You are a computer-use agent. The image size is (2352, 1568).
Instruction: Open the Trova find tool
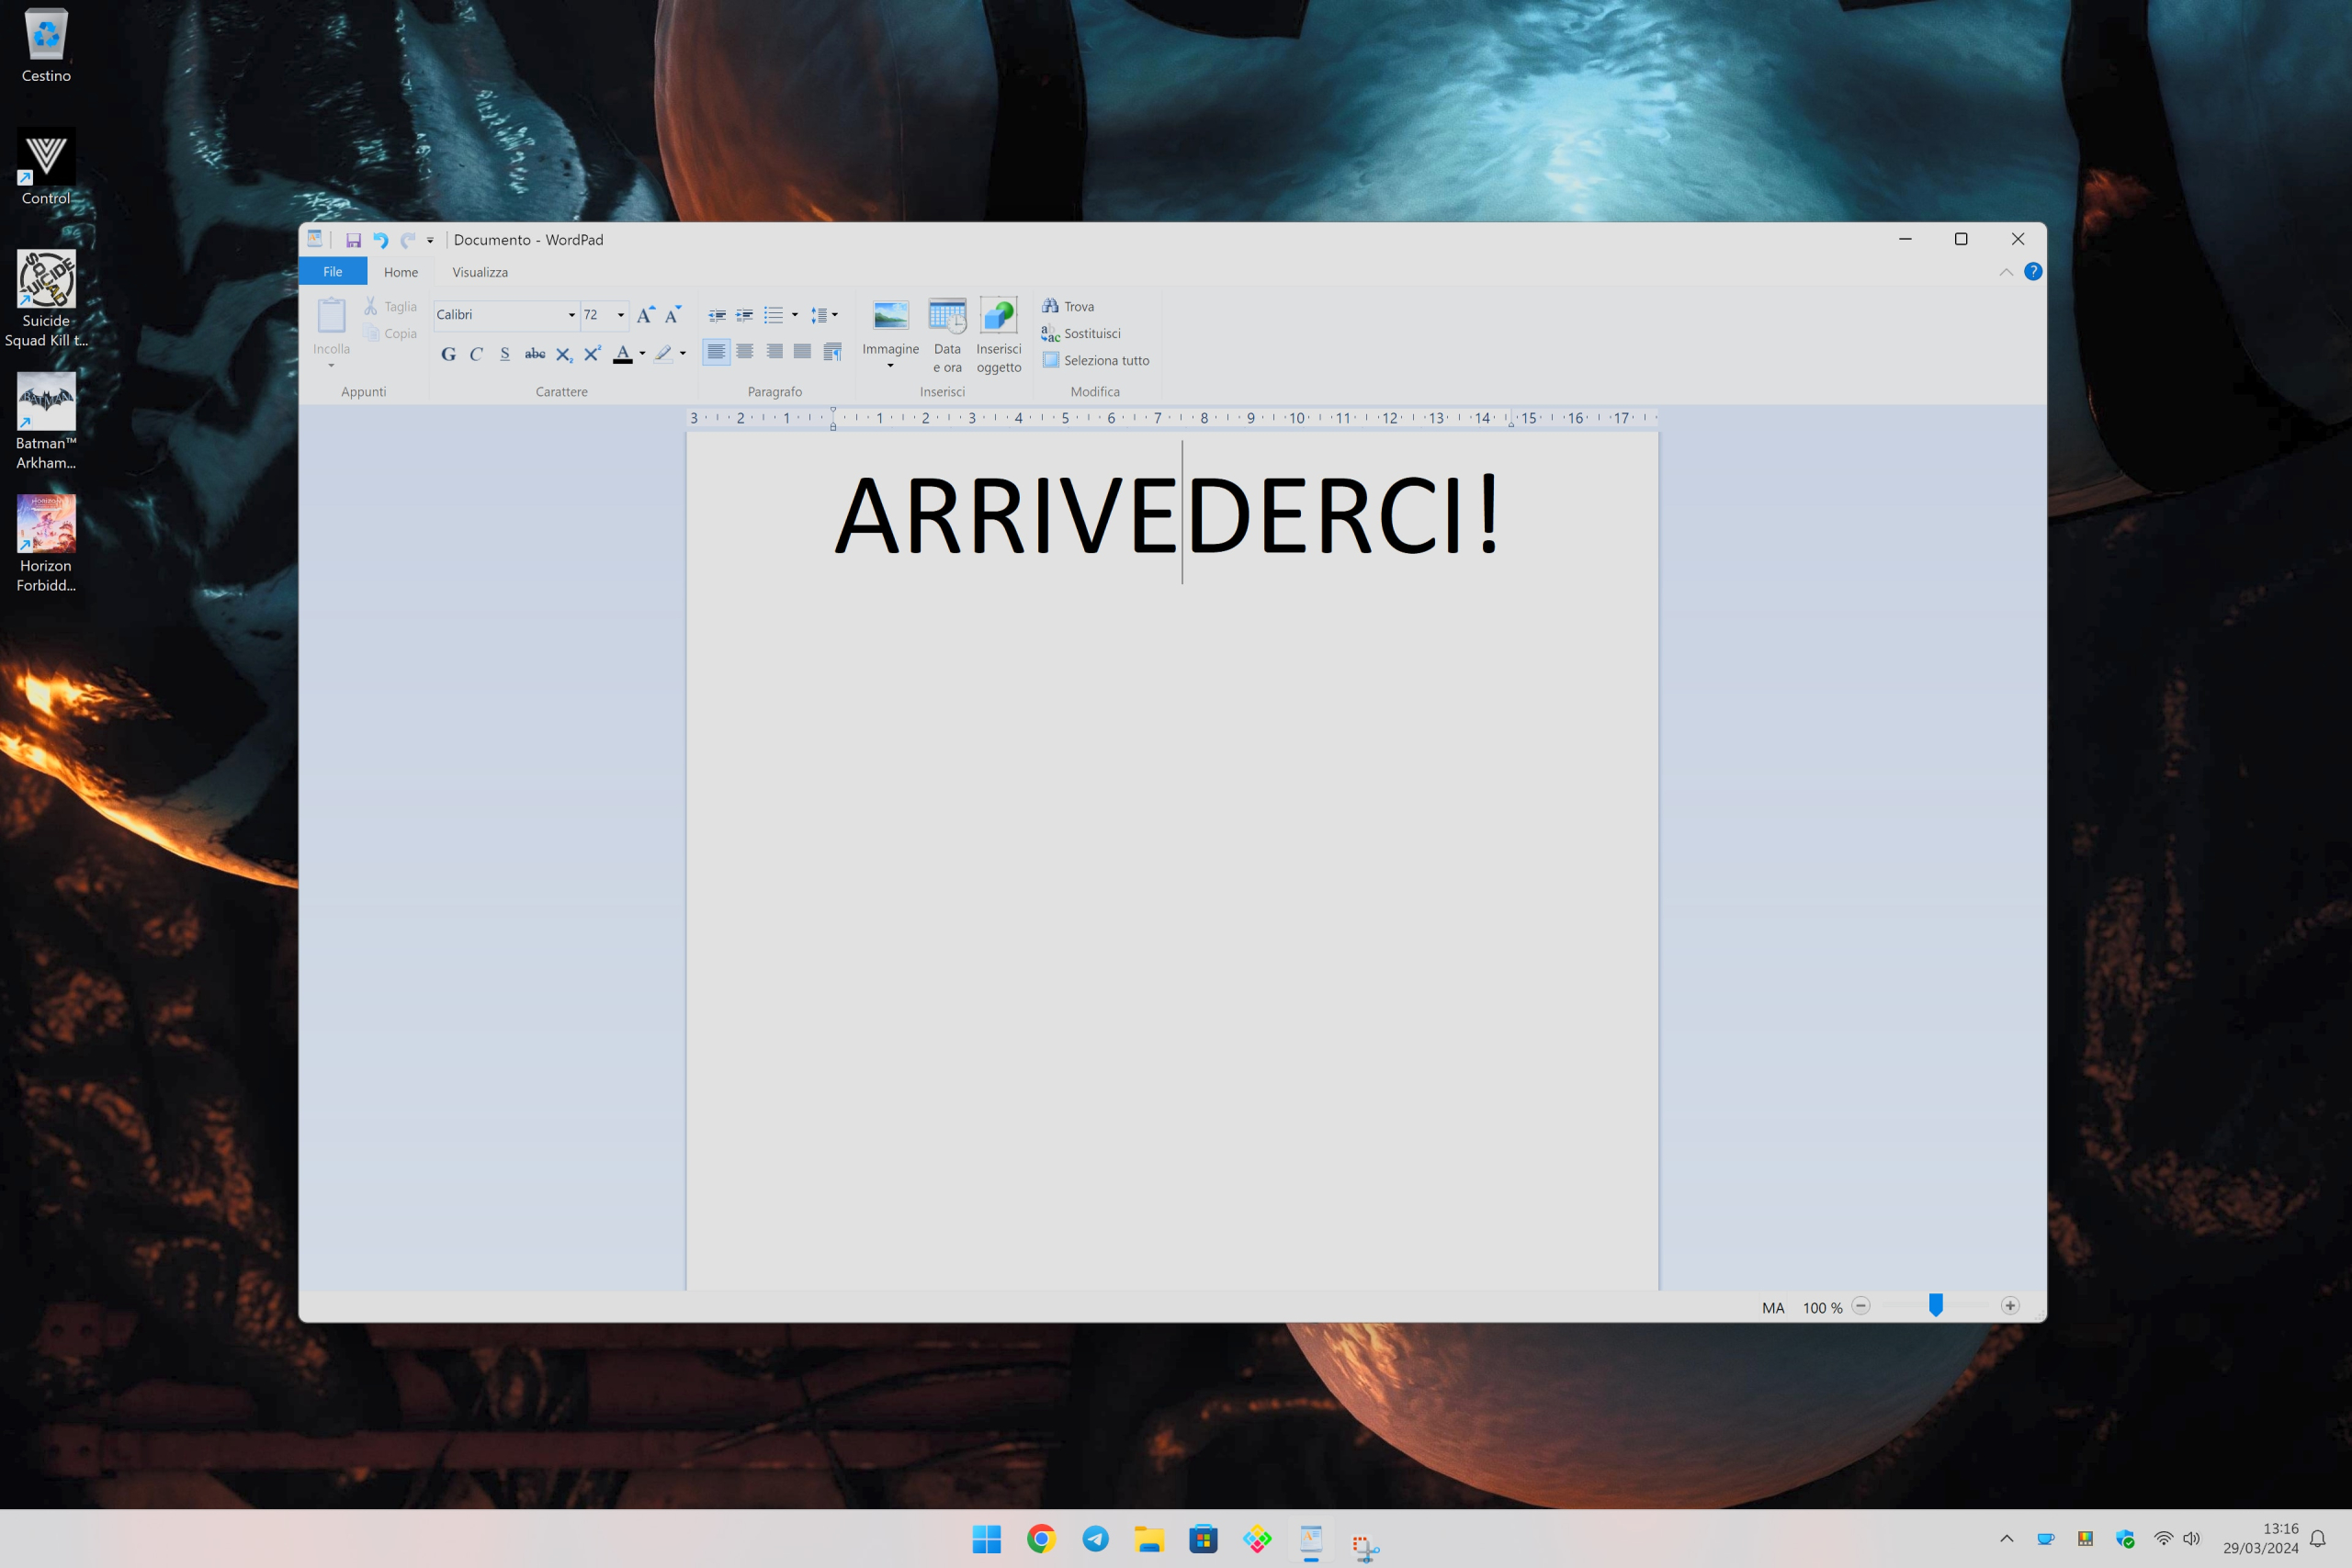click(x=1068, y=306)
